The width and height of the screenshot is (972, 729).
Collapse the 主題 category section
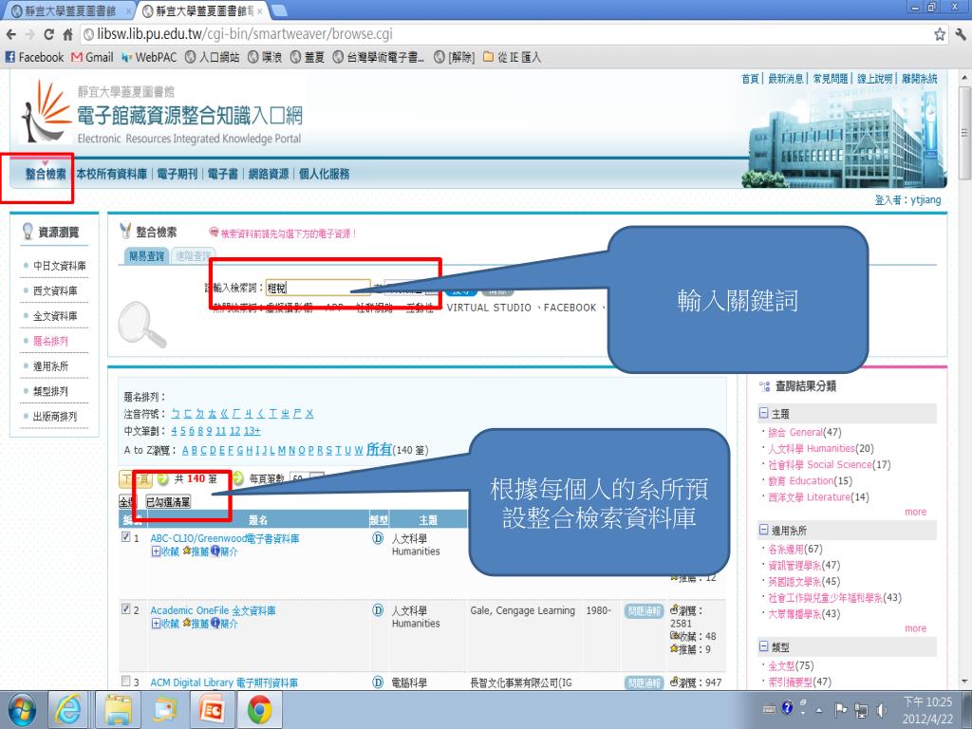coord(764,414)
